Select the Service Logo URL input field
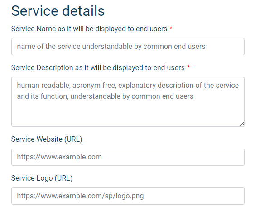The image size is (255, 211). point(128,196)
